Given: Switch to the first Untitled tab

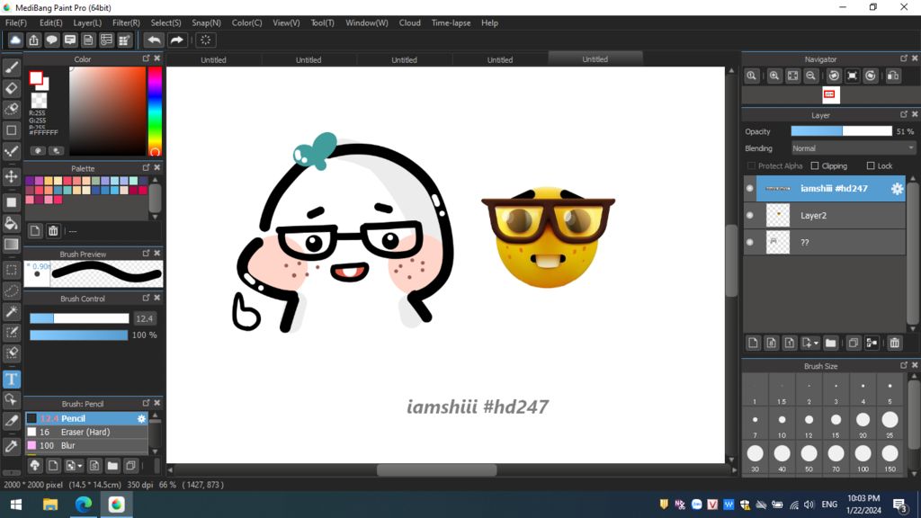Looking at the screenshot, I should [213, 59].
